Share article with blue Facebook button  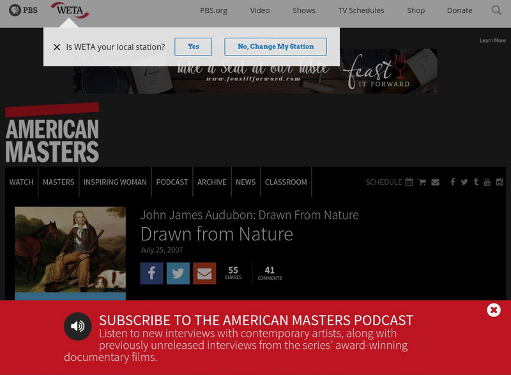pos(151,274)
